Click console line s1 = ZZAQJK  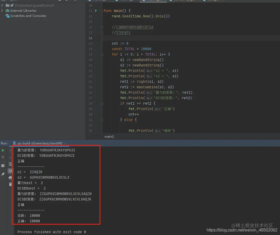[30, 172]
